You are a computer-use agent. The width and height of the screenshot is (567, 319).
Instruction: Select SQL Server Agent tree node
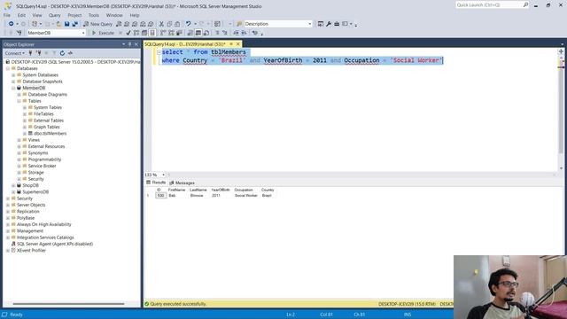click(55, 244)
